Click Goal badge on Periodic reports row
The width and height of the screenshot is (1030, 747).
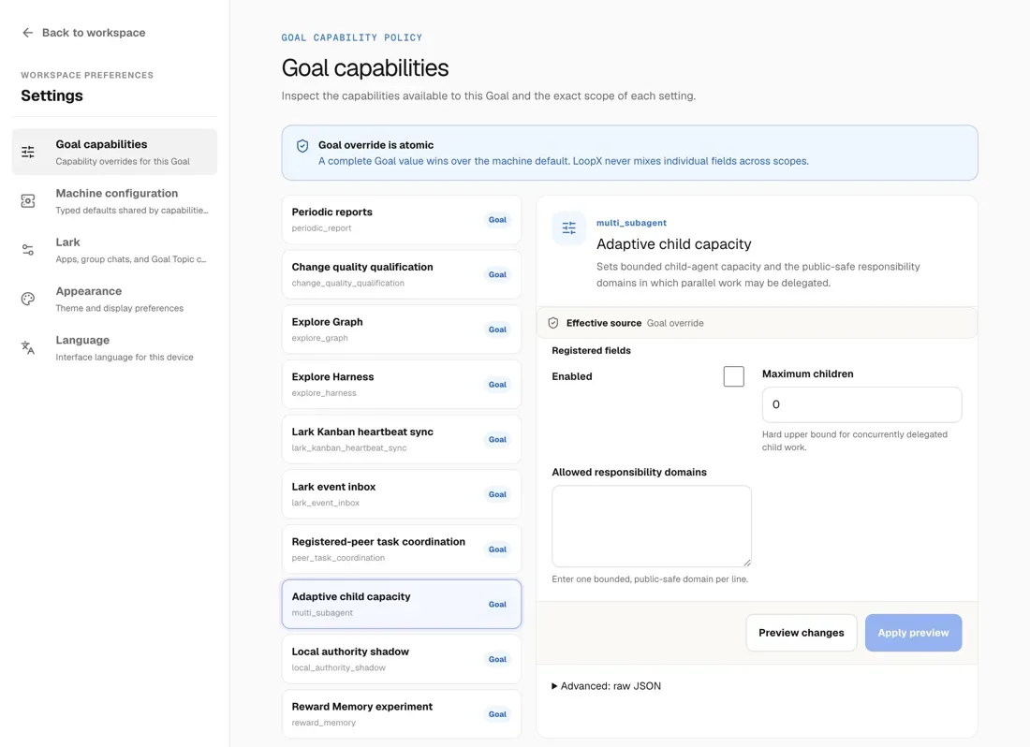497,220
